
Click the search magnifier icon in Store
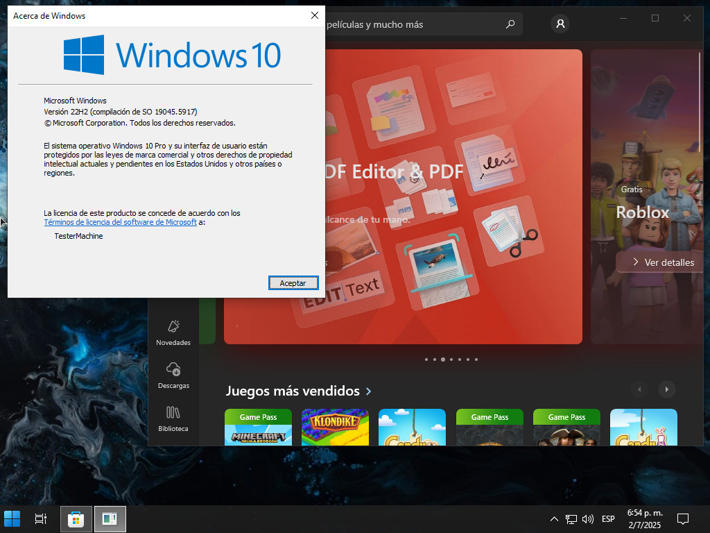pos(510,24)
